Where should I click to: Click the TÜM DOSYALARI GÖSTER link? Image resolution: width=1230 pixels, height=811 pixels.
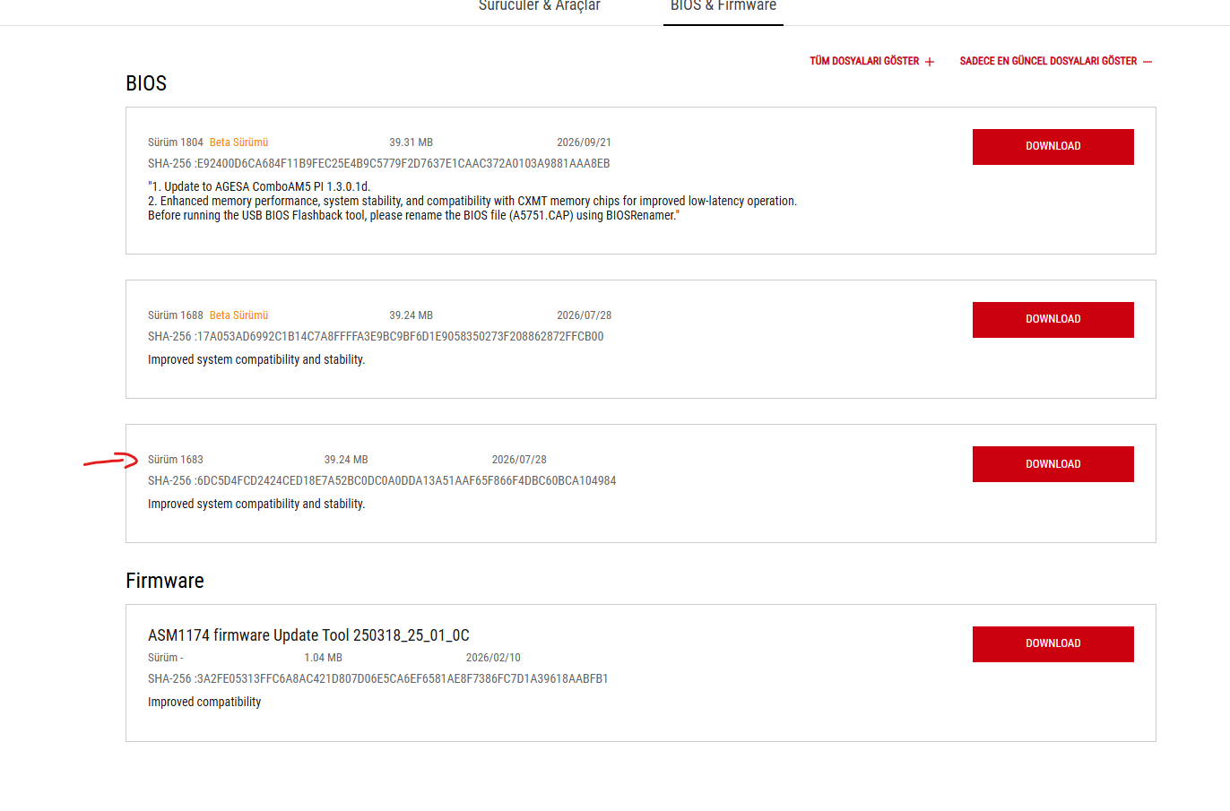click(x=872, y=61)
